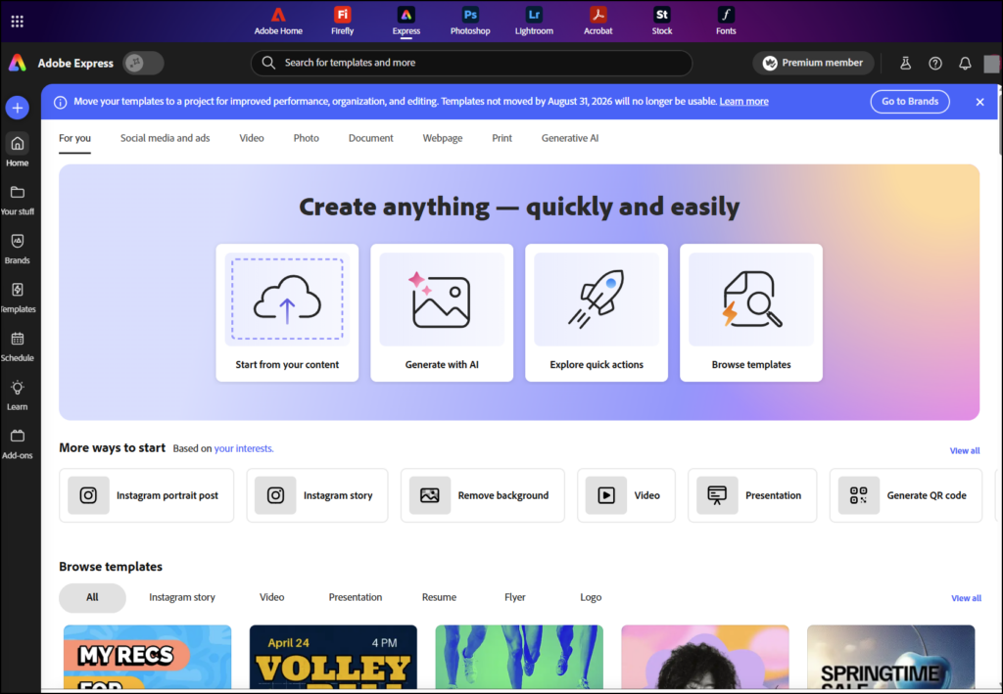The width and height of the screenshot is (1003, 694).
Task: Open the Brands sidebar icon
Action: pos(18,241)
